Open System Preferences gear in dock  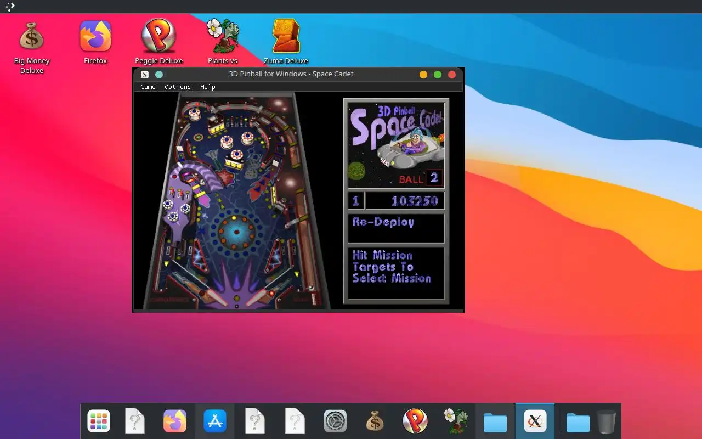click(x=335, y=421)
